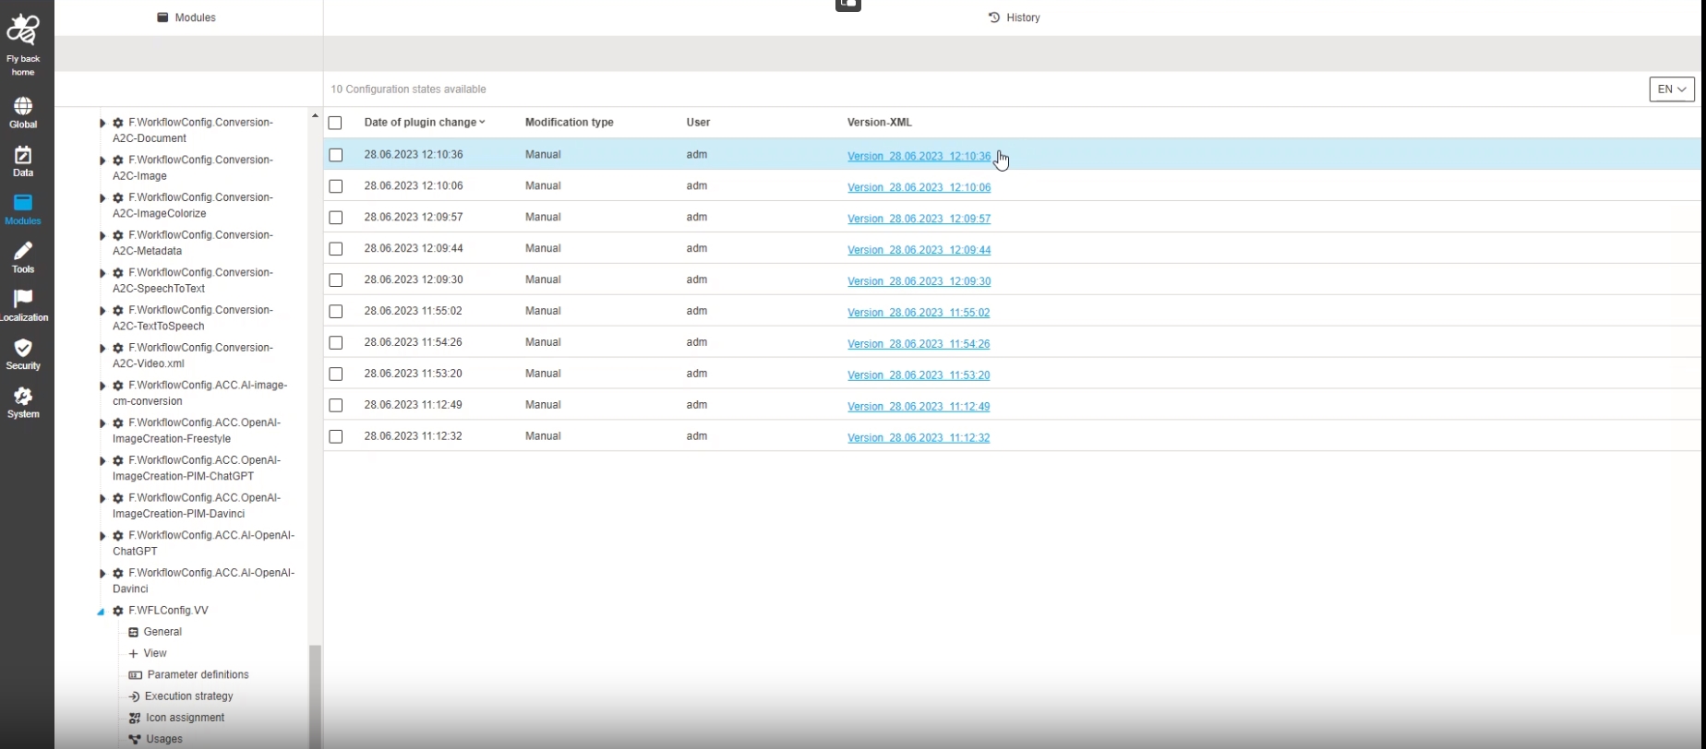Viewport: 1706px width, 749px height.
Task: Collapse the F.WFLConfig.VV tree node
Action: point(101,612)
